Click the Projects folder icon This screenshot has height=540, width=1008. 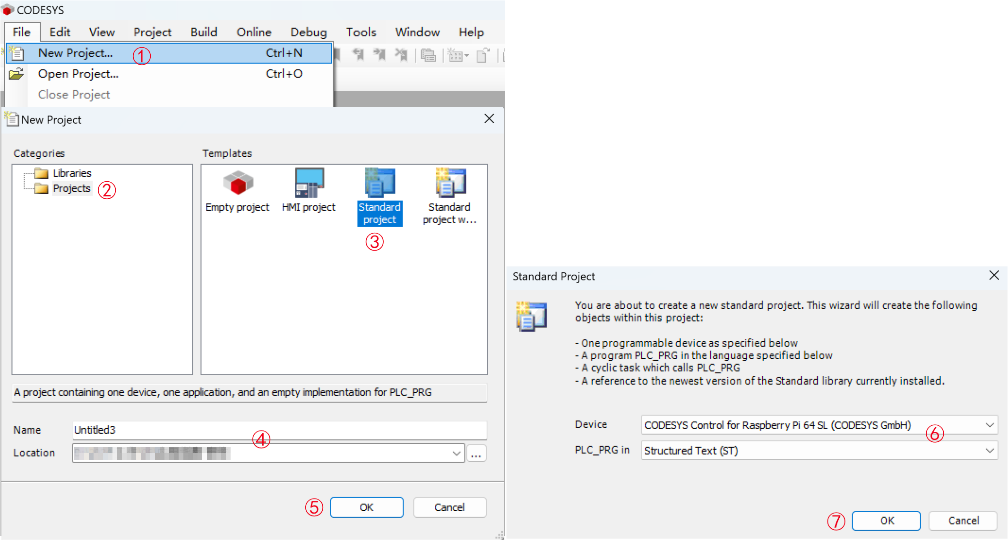[x=42, y=189]
